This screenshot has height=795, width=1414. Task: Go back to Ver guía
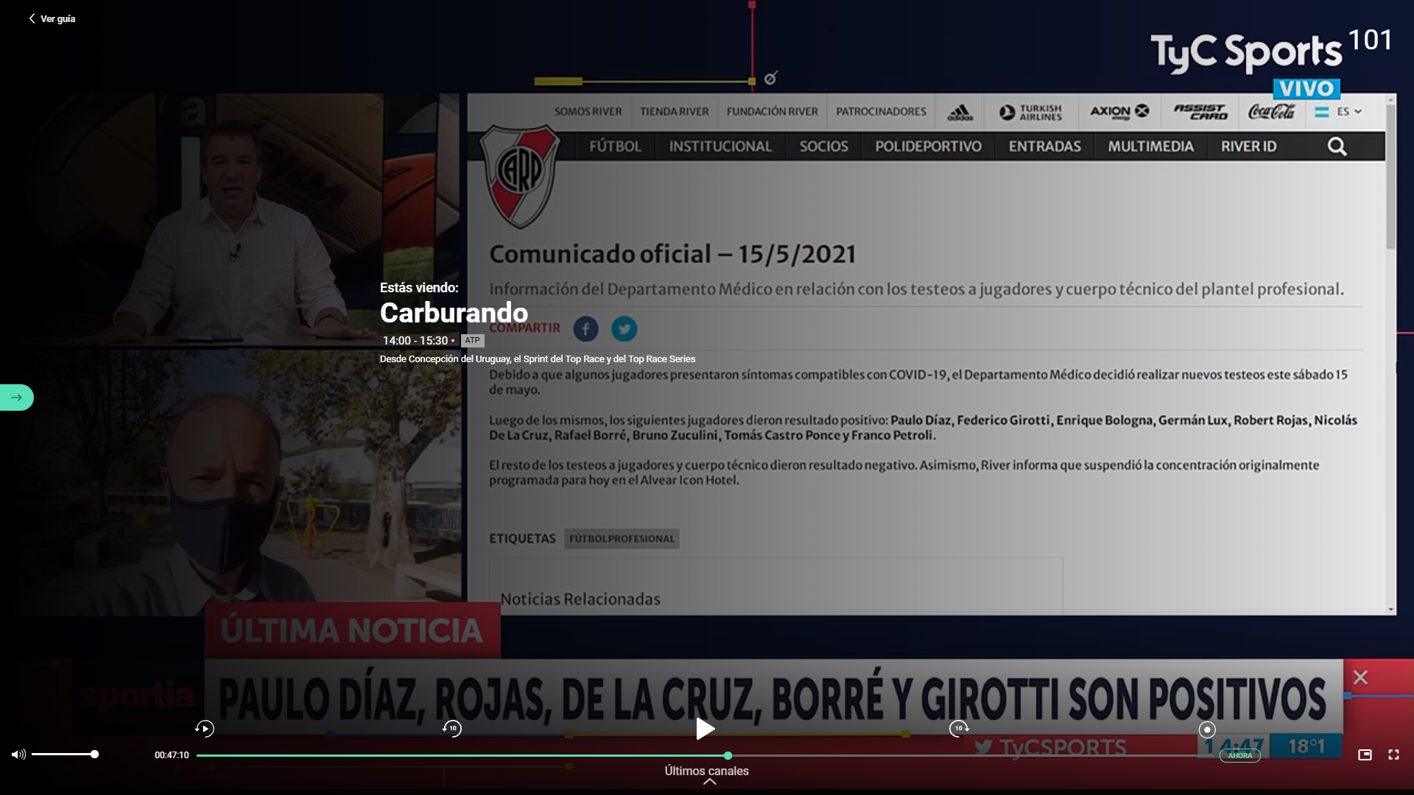click(52, 18)
